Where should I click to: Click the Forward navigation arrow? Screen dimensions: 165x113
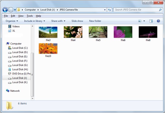click(11, 10)
